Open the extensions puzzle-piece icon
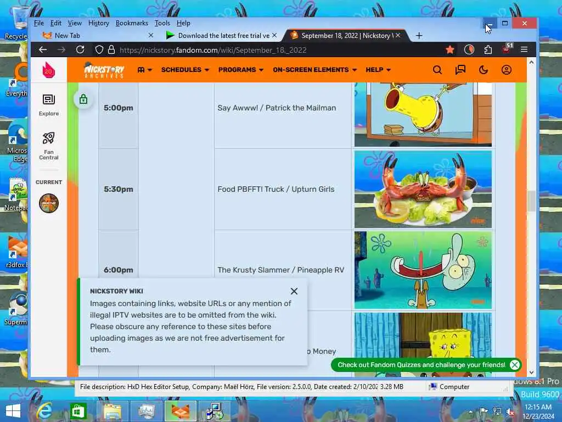562x422 pixels. click(488, 49)
